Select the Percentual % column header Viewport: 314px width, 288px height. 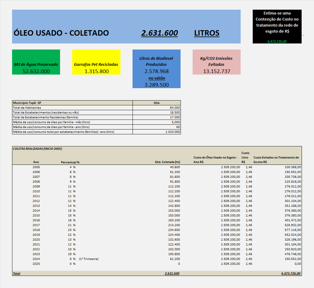tap(70, 162)
